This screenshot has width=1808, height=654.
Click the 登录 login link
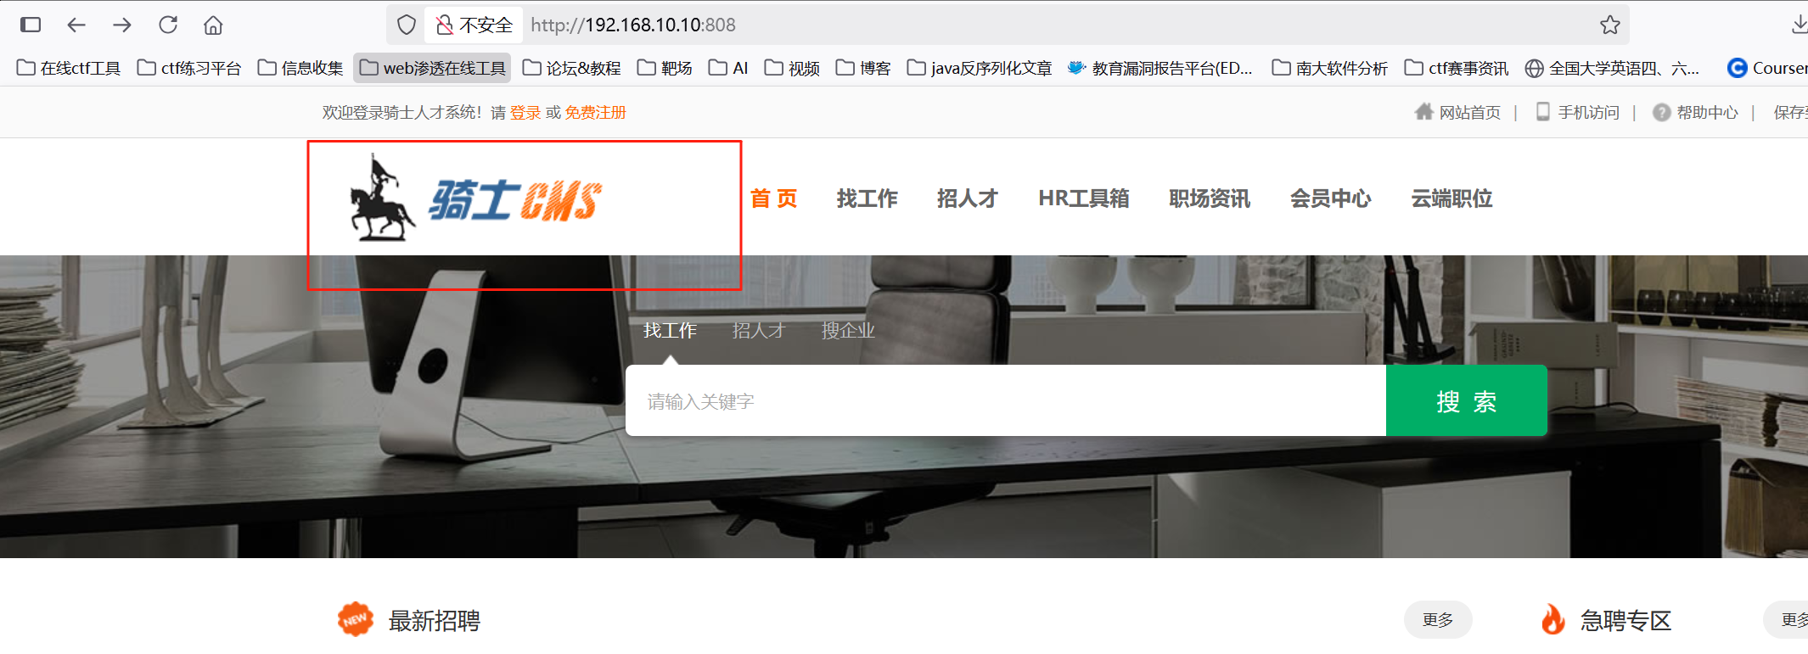click(525, 113)
